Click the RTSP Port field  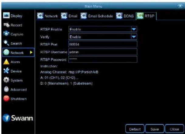pos(103,44)
